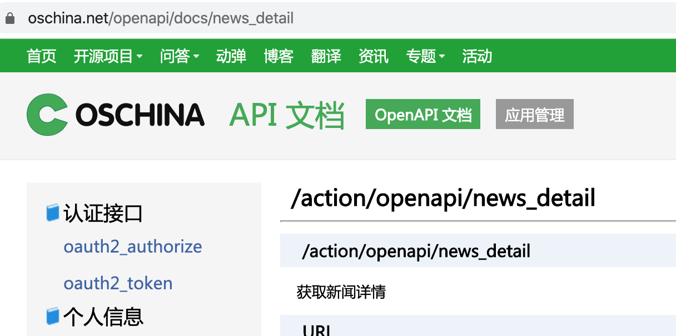Image resolution: width=676 pixels, height=336 pixels.
Task: Open 动弹 in the top navigation
Action: [x=231, y=56]
